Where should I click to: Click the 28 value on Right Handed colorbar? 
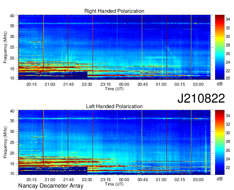228,45
